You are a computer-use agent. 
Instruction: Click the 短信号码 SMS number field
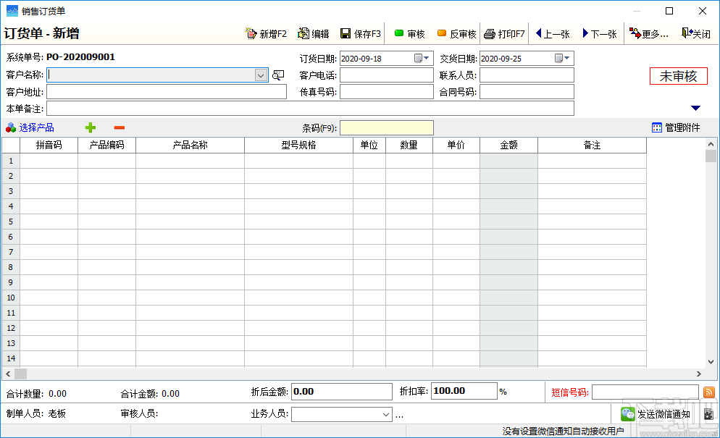[645, 392]
